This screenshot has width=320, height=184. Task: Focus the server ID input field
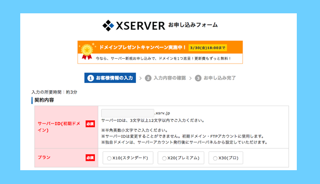127,113
